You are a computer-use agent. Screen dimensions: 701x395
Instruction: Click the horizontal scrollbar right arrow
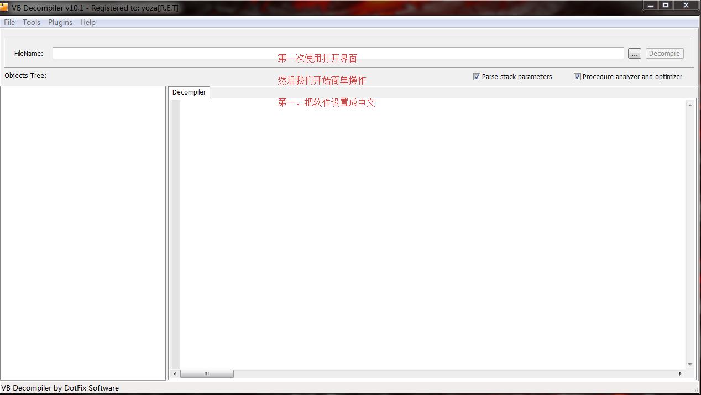(x=681, y=373)
